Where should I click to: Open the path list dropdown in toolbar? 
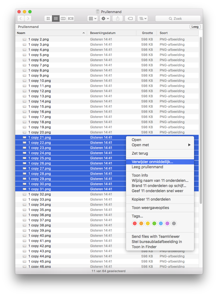click(x=143, y=18)
